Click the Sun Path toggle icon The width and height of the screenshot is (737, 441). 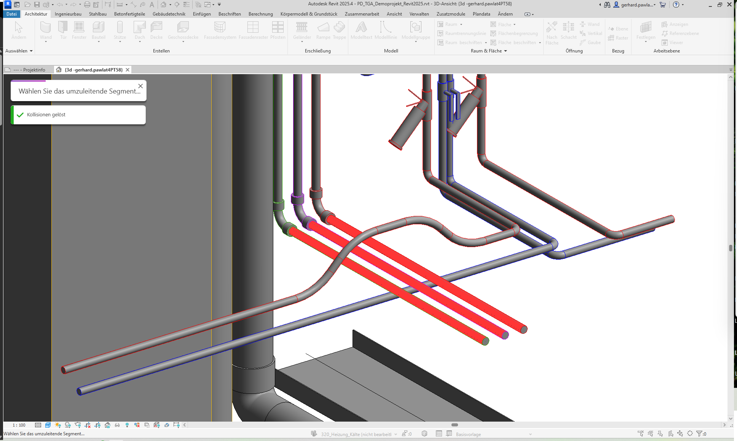point(58,425)
